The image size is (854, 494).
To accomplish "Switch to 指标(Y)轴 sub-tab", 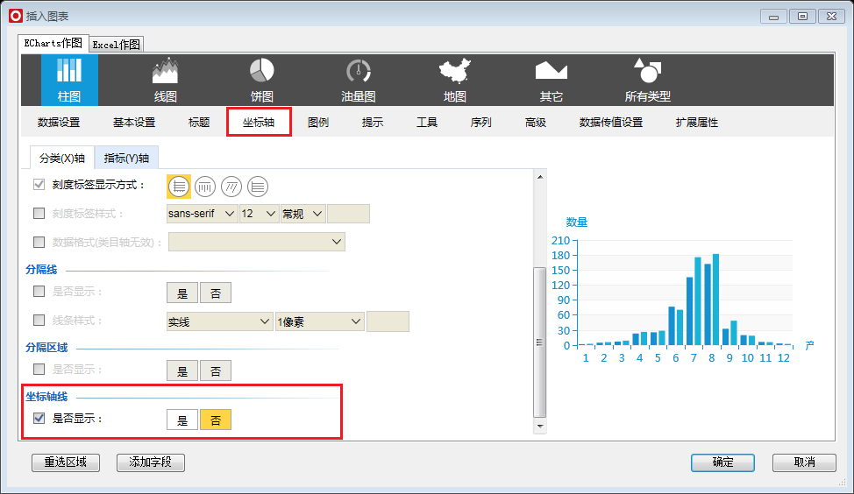I will 126,158.
